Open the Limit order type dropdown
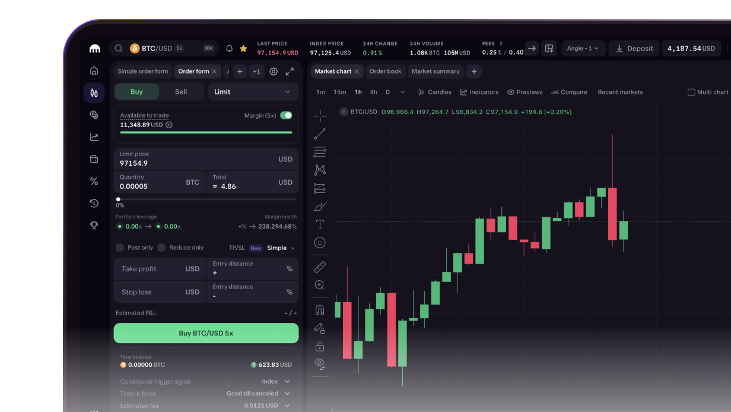The image size is (731, 412). click(253, 91)
